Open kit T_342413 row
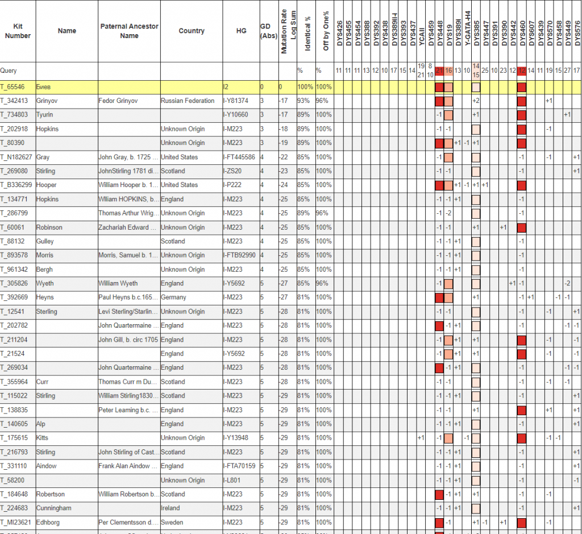582x534 pixels. [18, 101]
